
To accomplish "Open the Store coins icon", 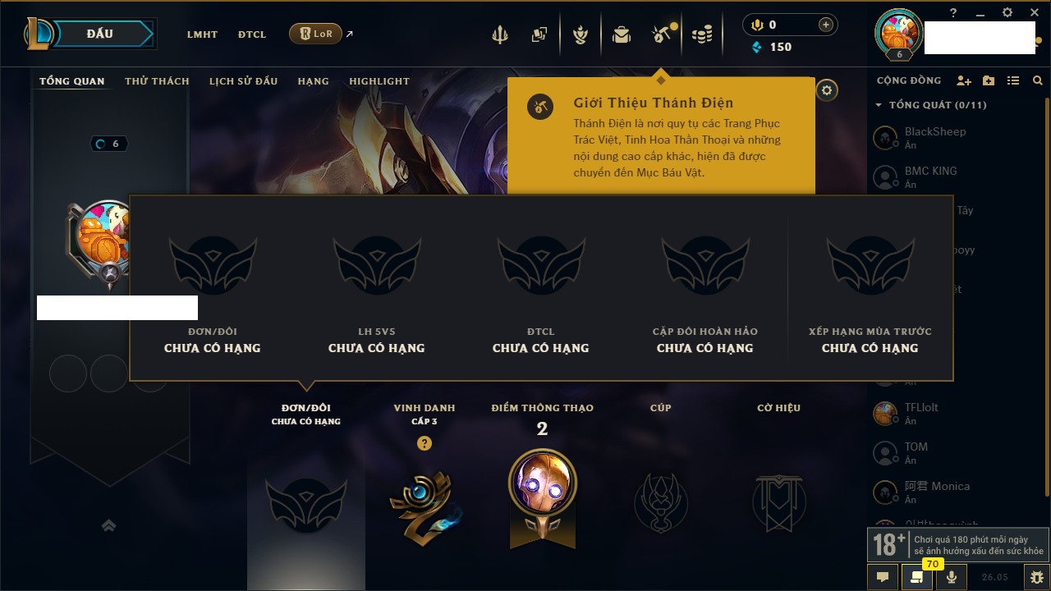I will [x=701, y=34].
